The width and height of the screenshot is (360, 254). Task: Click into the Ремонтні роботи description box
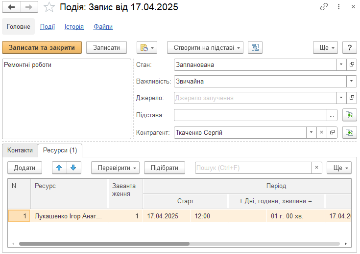click(x=67, y=99)
